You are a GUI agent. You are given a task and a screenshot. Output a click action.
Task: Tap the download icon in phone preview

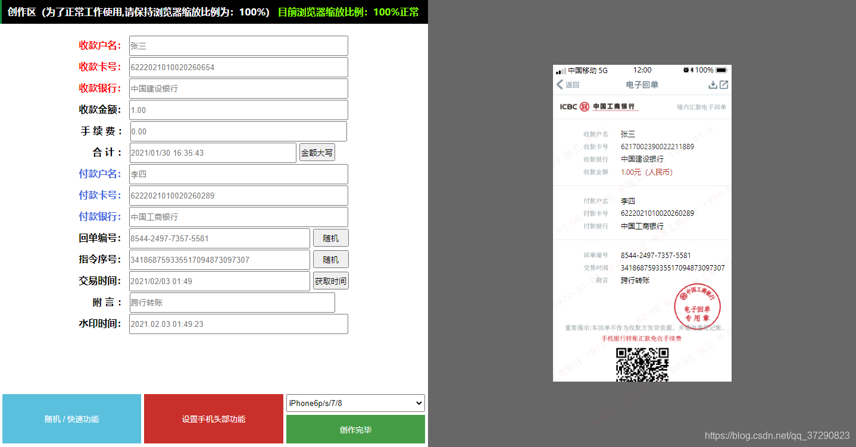713,84
